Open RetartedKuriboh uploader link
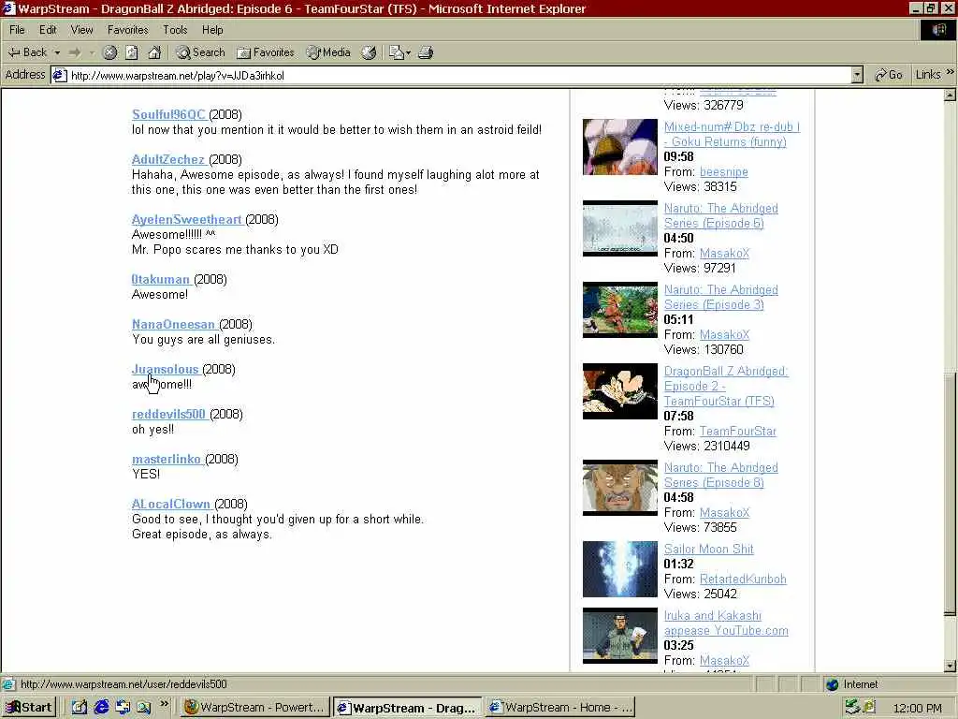This screenshot has height=719, width=958. coord(743,579)
